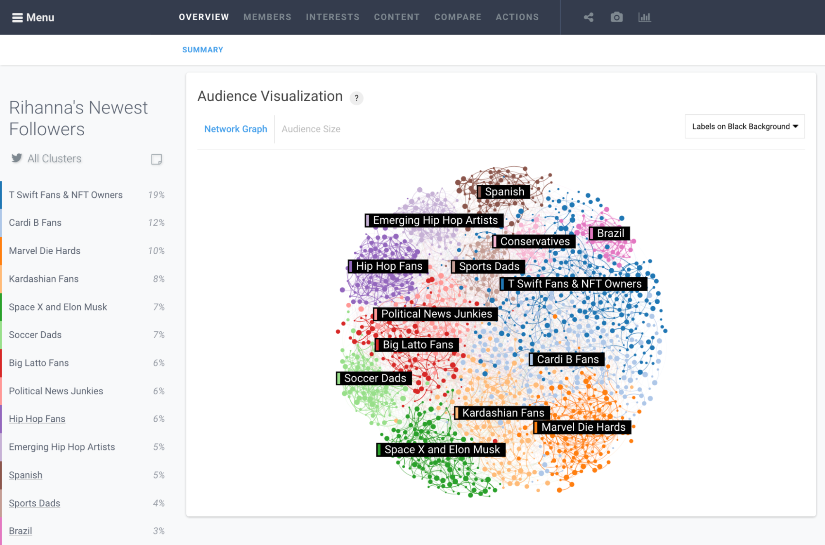Select OVERVIEW in the top navigation
The width and height of the screenshot is (825, 545).
pos(204,17)
